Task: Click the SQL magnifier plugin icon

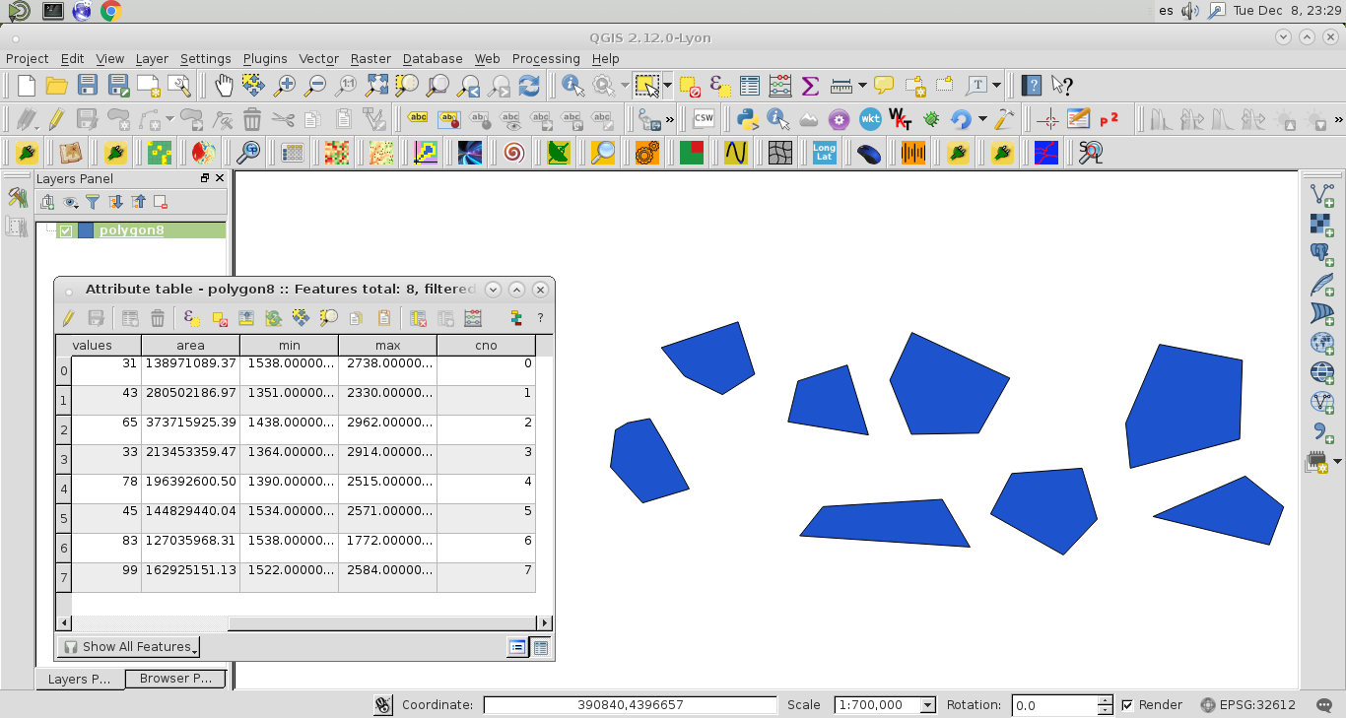Action: pyautogui.click(x=1091, y=153)
